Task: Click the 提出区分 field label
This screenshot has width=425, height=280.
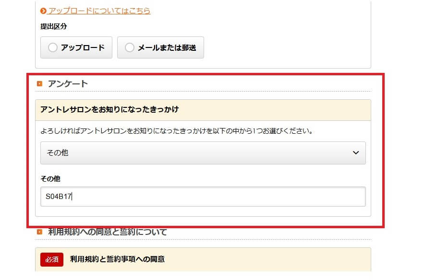Action: (x=54, y=27)
